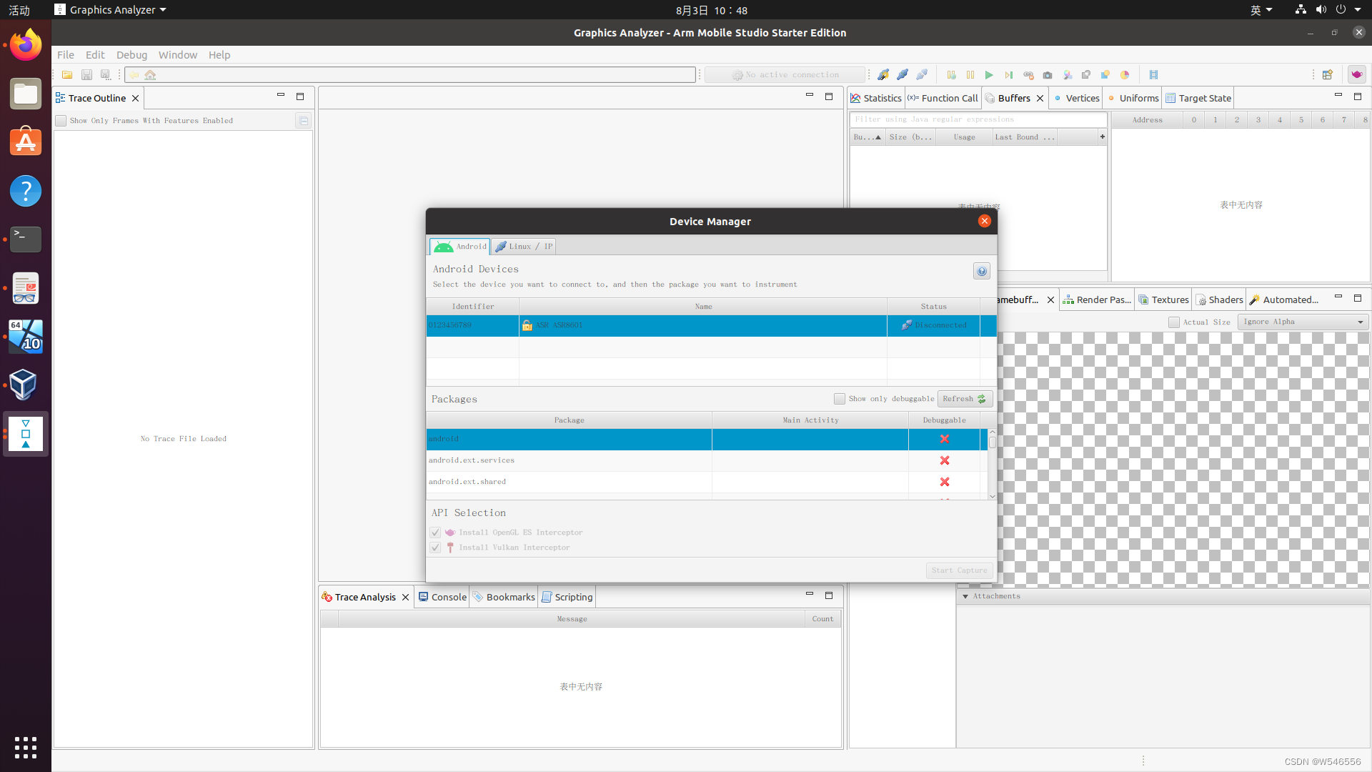The height and width of the screenshot is (772, 1372).
Task: Click the camera capture frame icon
Action: (x=1048, y=74)
